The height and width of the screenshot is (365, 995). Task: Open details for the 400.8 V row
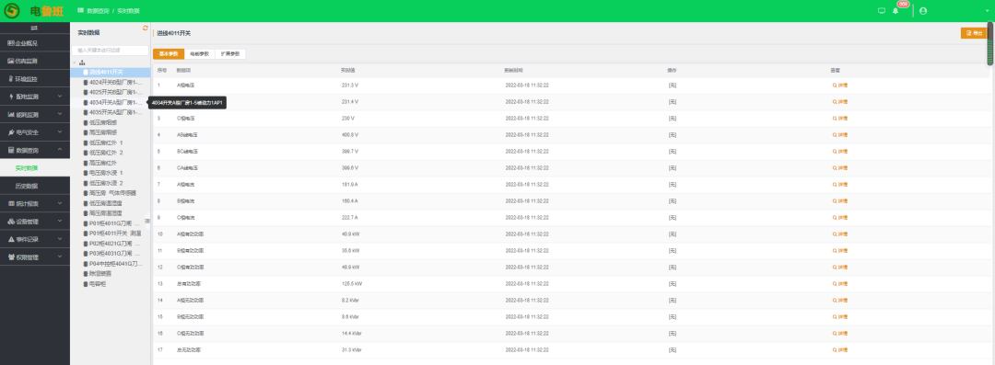(839, 134)
